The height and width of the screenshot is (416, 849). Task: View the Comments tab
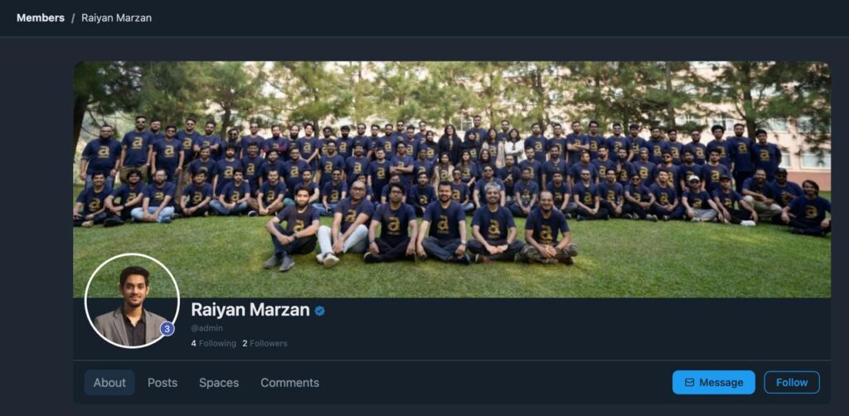(289, 383)
